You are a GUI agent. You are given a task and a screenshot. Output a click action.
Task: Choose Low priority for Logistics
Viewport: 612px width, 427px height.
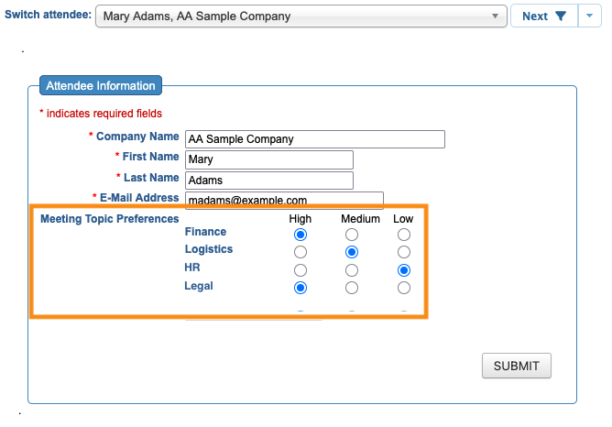404,252
